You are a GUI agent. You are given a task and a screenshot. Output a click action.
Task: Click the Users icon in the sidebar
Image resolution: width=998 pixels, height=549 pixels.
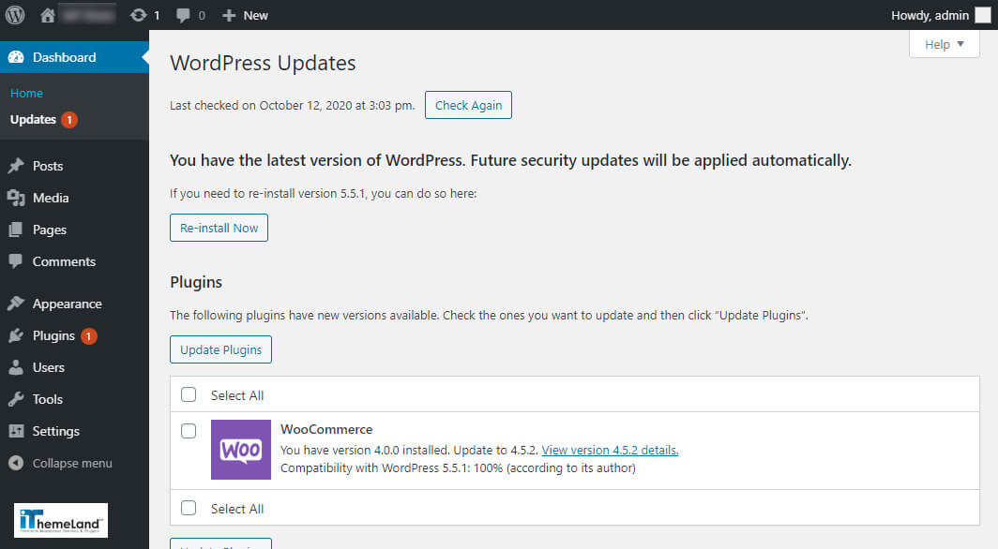(x=16, y=366)
